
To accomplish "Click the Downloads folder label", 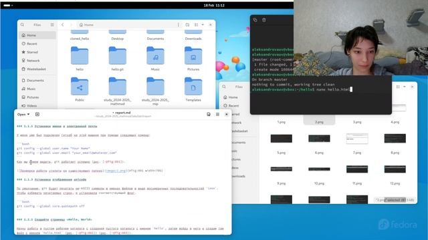I will pyautogui.click(x=193, y=39).
